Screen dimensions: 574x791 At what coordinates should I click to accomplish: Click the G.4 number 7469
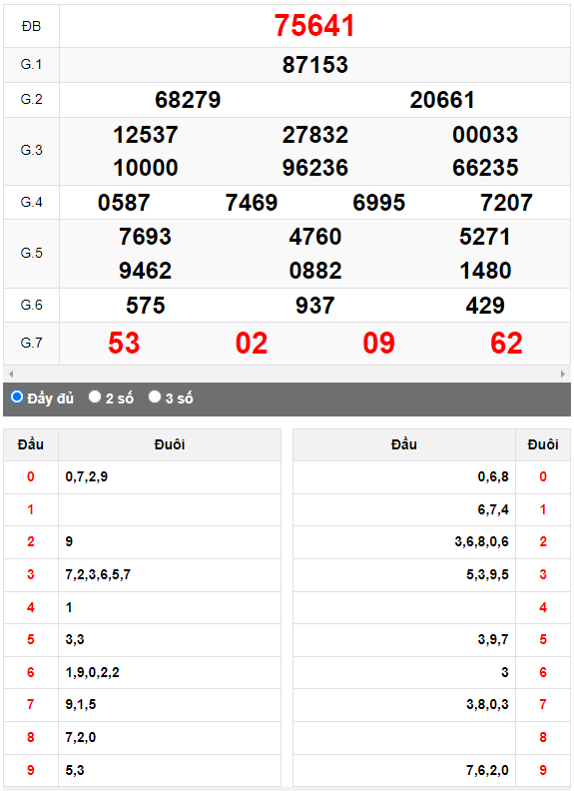click(x=252, y=203)
